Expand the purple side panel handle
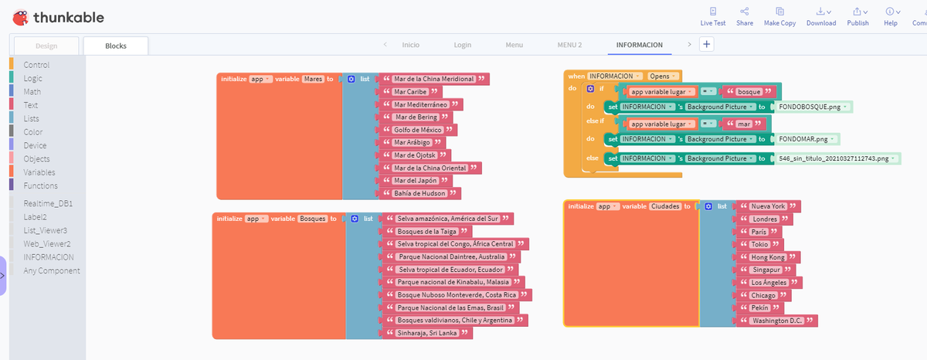 pos(3,274)
